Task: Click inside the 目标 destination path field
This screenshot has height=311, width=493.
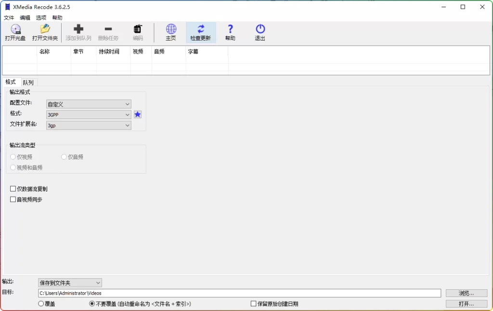Action: pos(193,293)
